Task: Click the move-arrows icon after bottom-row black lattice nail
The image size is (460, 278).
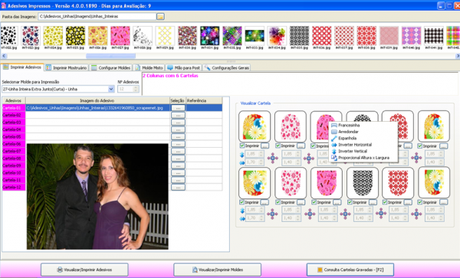Action: (x=381, y=214)
